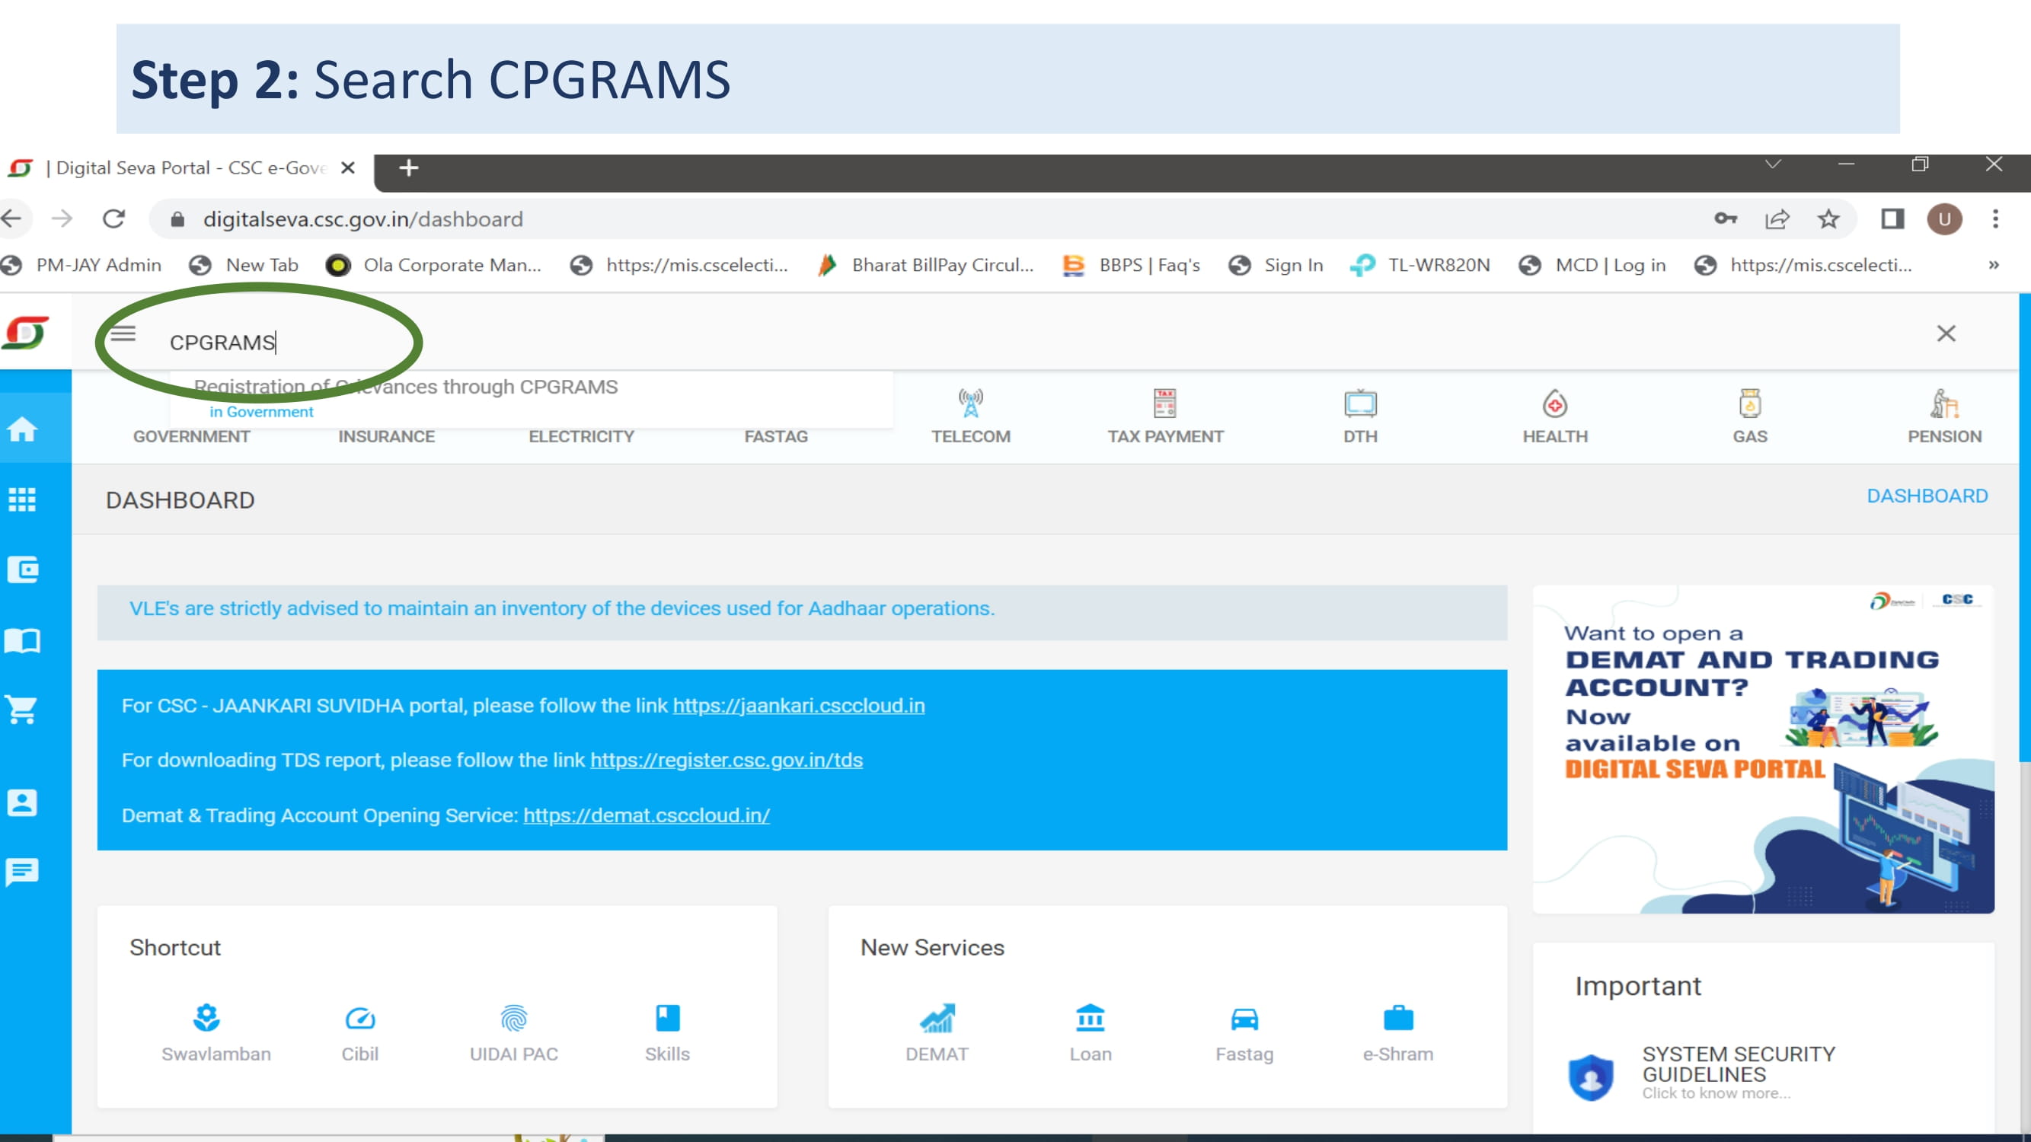Open the GOVERNMENT category tab
The image size is (2031, 1142).
tap(192, 435)
